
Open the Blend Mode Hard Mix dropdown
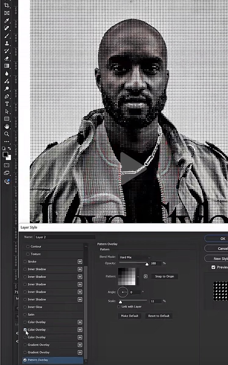click(x=134, y=257)
